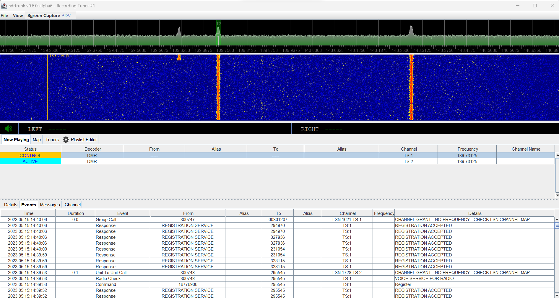
Task: Click the Playlist Editor gear icon
Action: pyautogui.click(x=66, y=139)
